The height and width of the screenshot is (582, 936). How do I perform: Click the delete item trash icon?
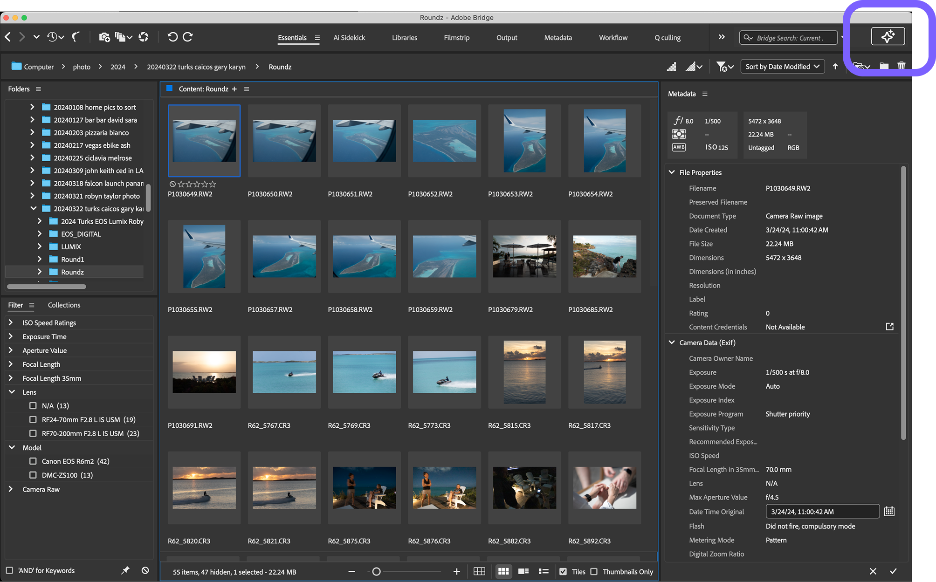[x=901, y=66]
